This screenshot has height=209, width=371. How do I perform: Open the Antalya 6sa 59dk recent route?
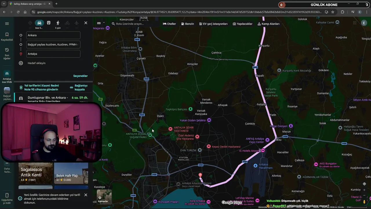pyautogui.click(x=7, y=77)
